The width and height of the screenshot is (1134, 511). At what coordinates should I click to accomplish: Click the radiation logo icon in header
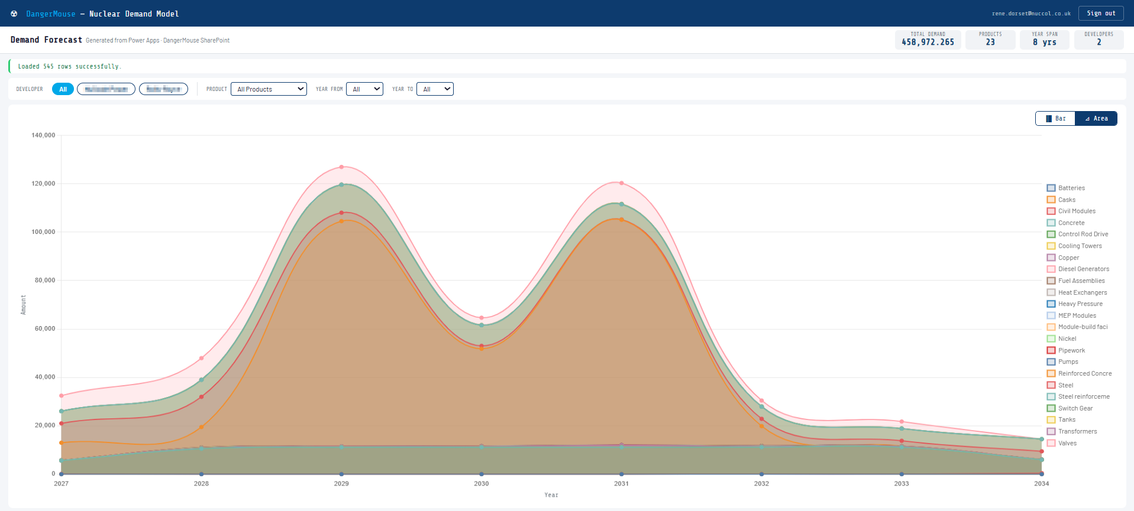coord(14,14)
